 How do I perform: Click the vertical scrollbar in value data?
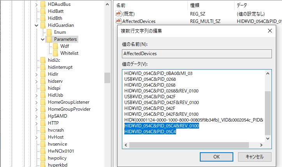pyautogui.click(x=267, y=113)
